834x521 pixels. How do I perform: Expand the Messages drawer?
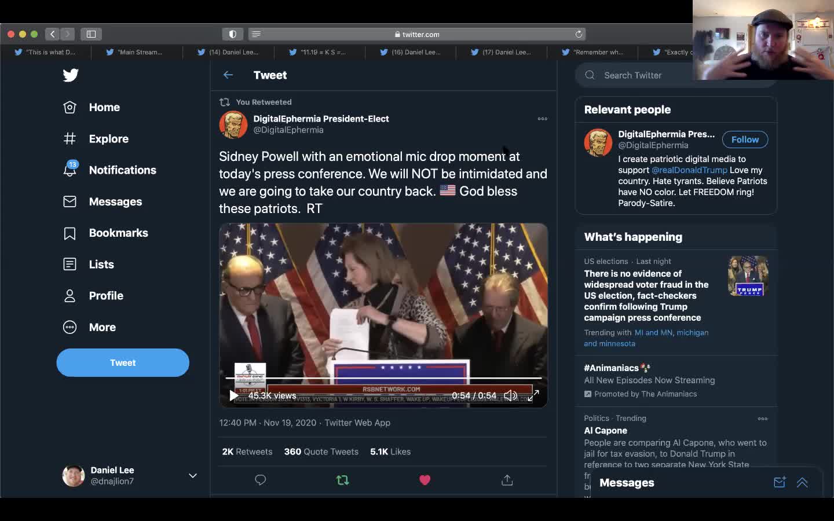[802, 482]
